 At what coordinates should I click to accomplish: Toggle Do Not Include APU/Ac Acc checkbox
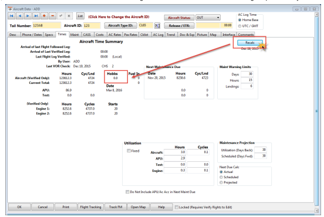coord(127,192)
